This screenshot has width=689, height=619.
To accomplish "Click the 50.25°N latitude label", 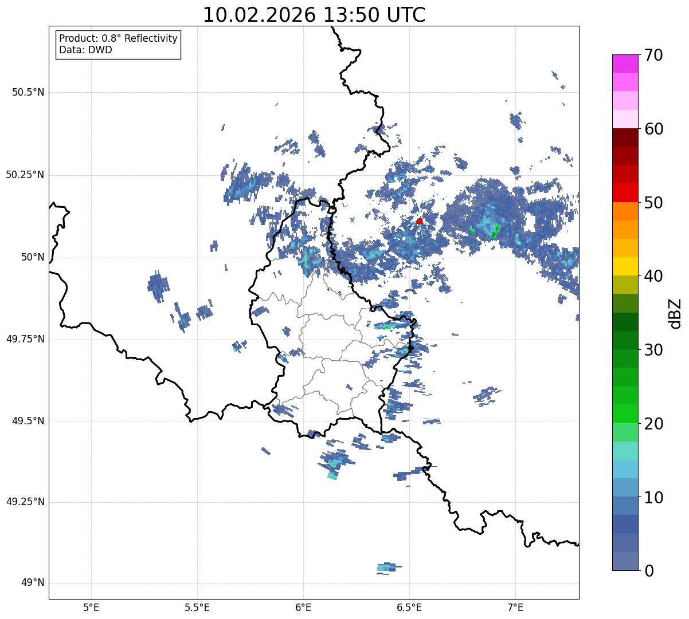I will pyautogui.click(x=25, y=175).
